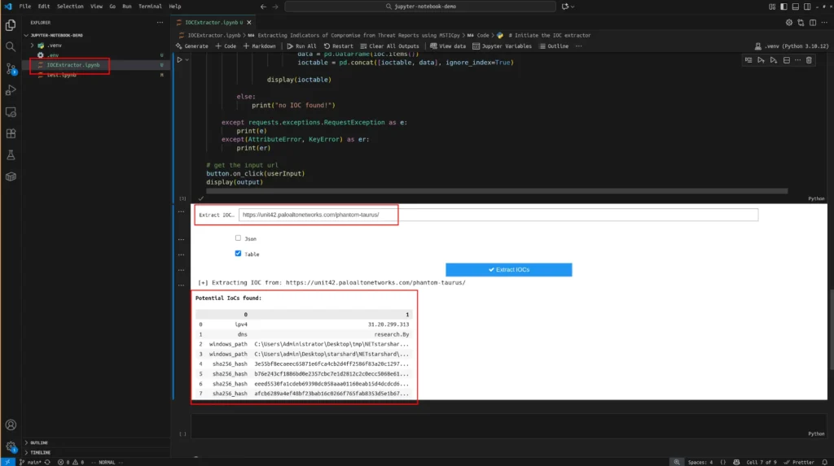Click the compare changes icon in the editor title

click(x=801, y=22)
